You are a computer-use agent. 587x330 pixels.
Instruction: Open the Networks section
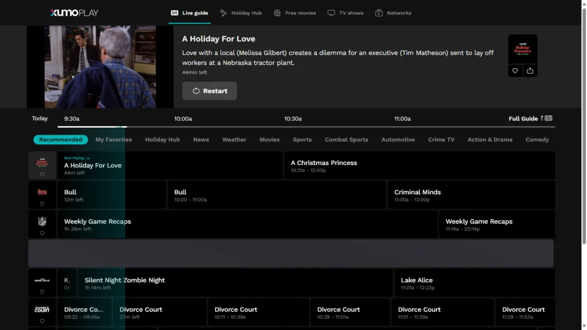393,13
